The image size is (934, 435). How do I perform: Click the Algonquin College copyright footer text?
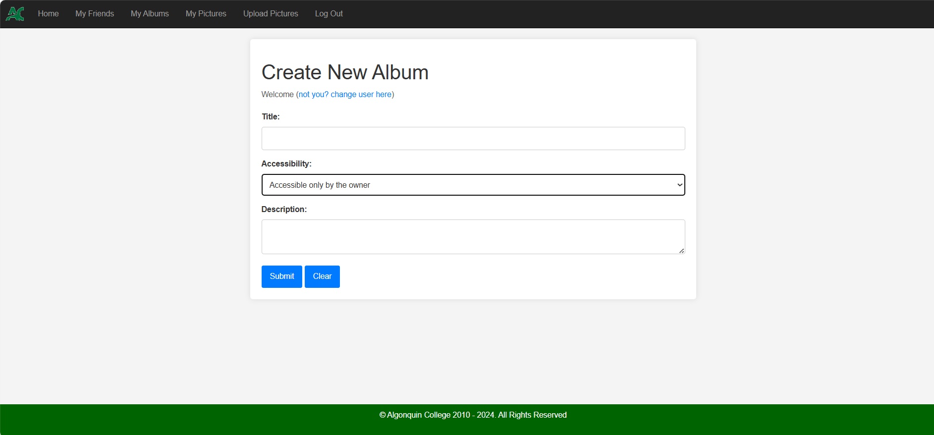473,415
